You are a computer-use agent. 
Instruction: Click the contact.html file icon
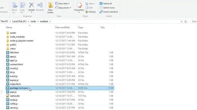8,64
